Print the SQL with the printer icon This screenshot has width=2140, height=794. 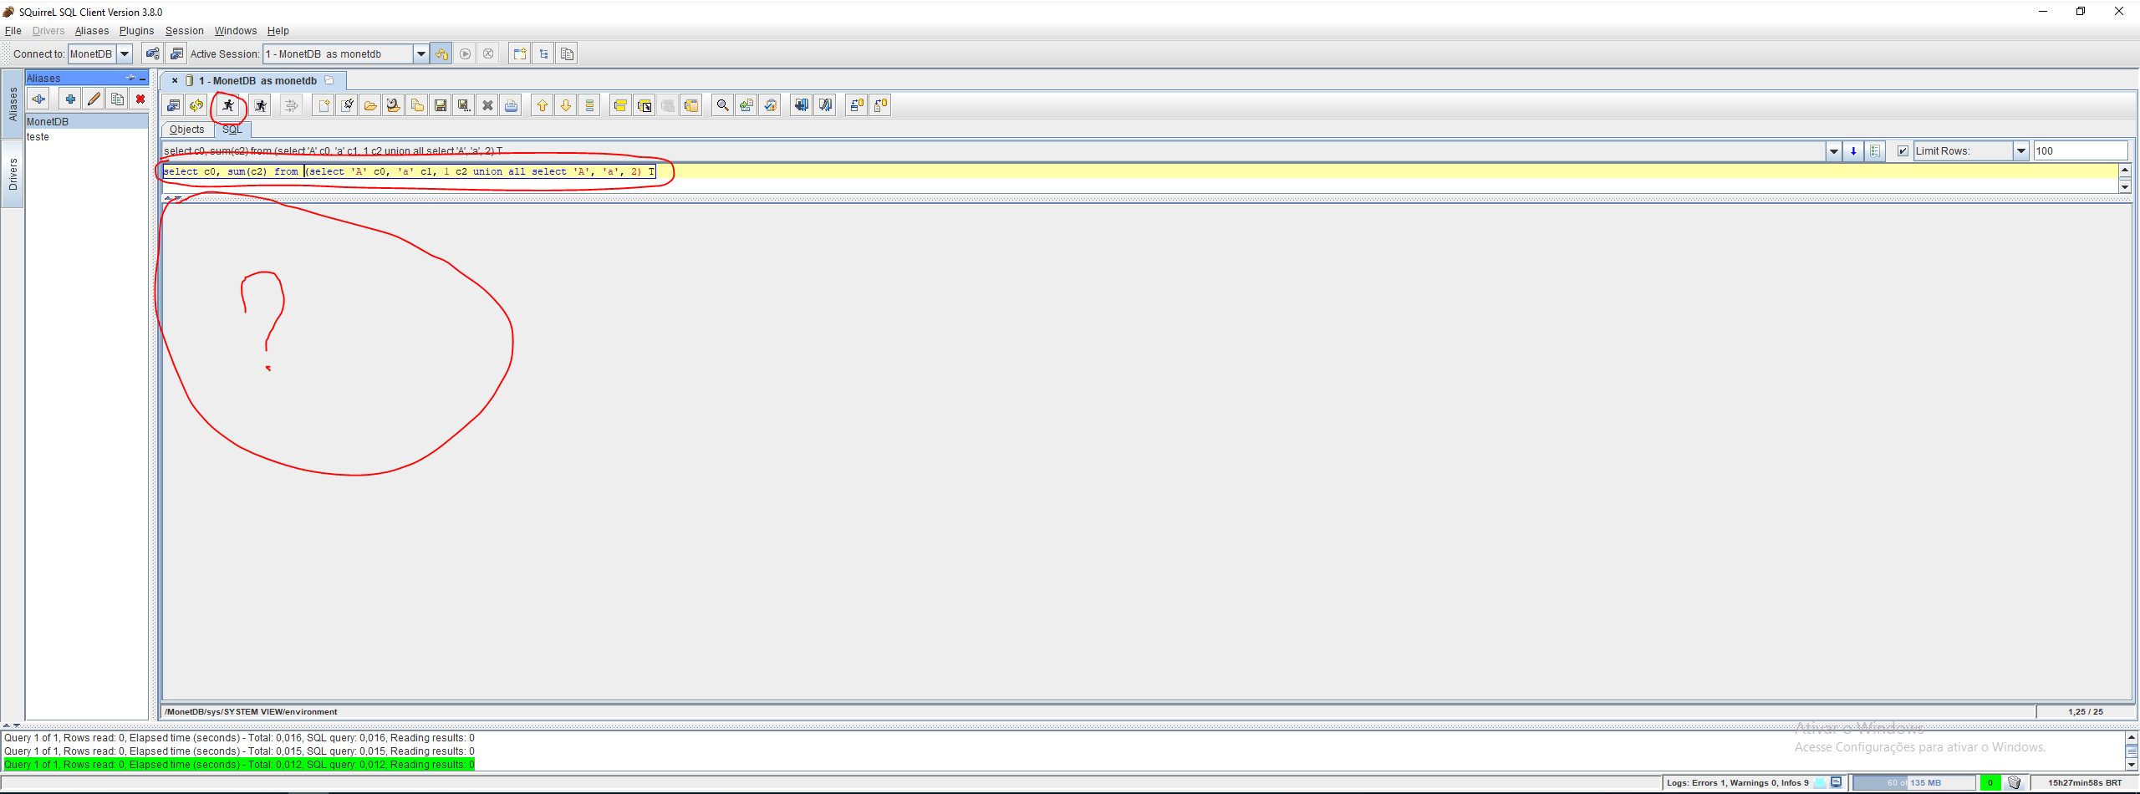(x=511, y=105)
